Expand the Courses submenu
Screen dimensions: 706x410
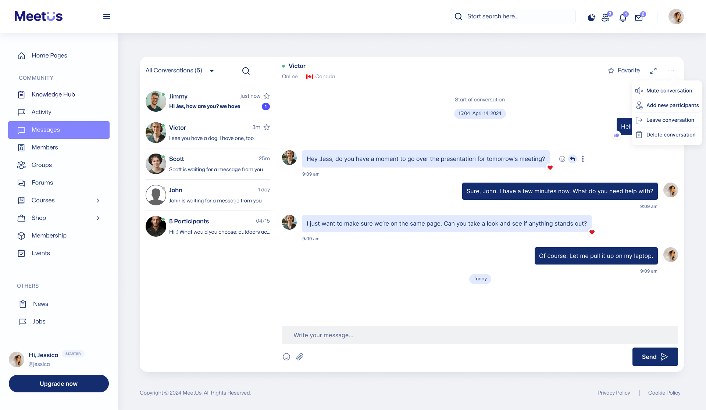pyautogui.click(x=98, y=201)
